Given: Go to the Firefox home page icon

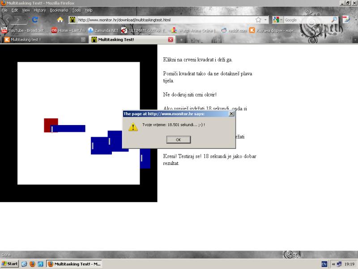Looking at the screenshot, I should [x=60, y=20].
